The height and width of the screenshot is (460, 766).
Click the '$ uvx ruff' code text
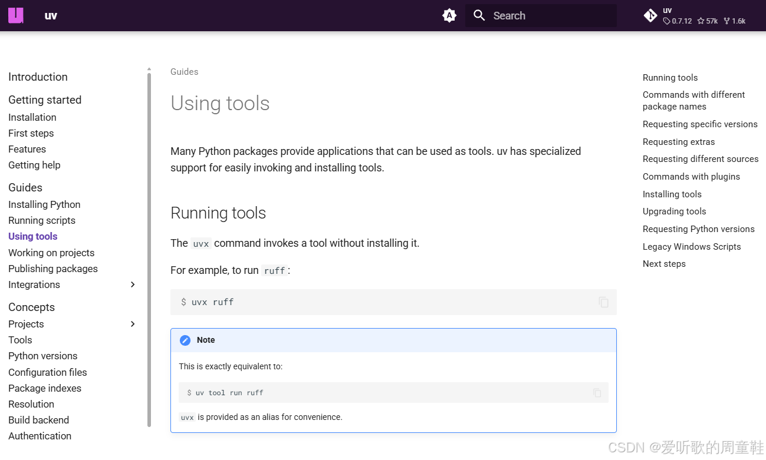(208, 302)
